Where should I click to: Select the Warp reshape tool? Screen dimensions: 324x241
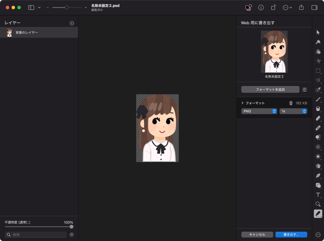(318, 166)
